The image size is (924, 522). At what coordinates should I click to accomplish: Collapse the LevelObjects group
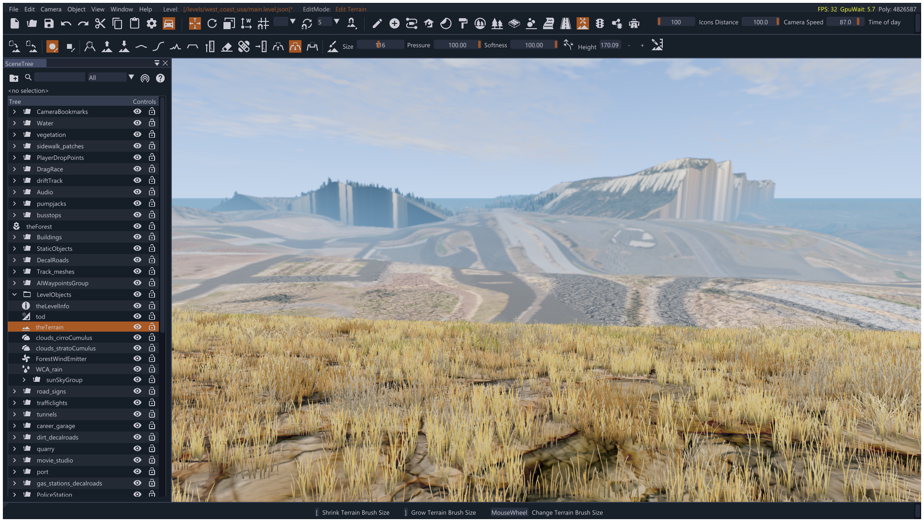tap(14, 295)
